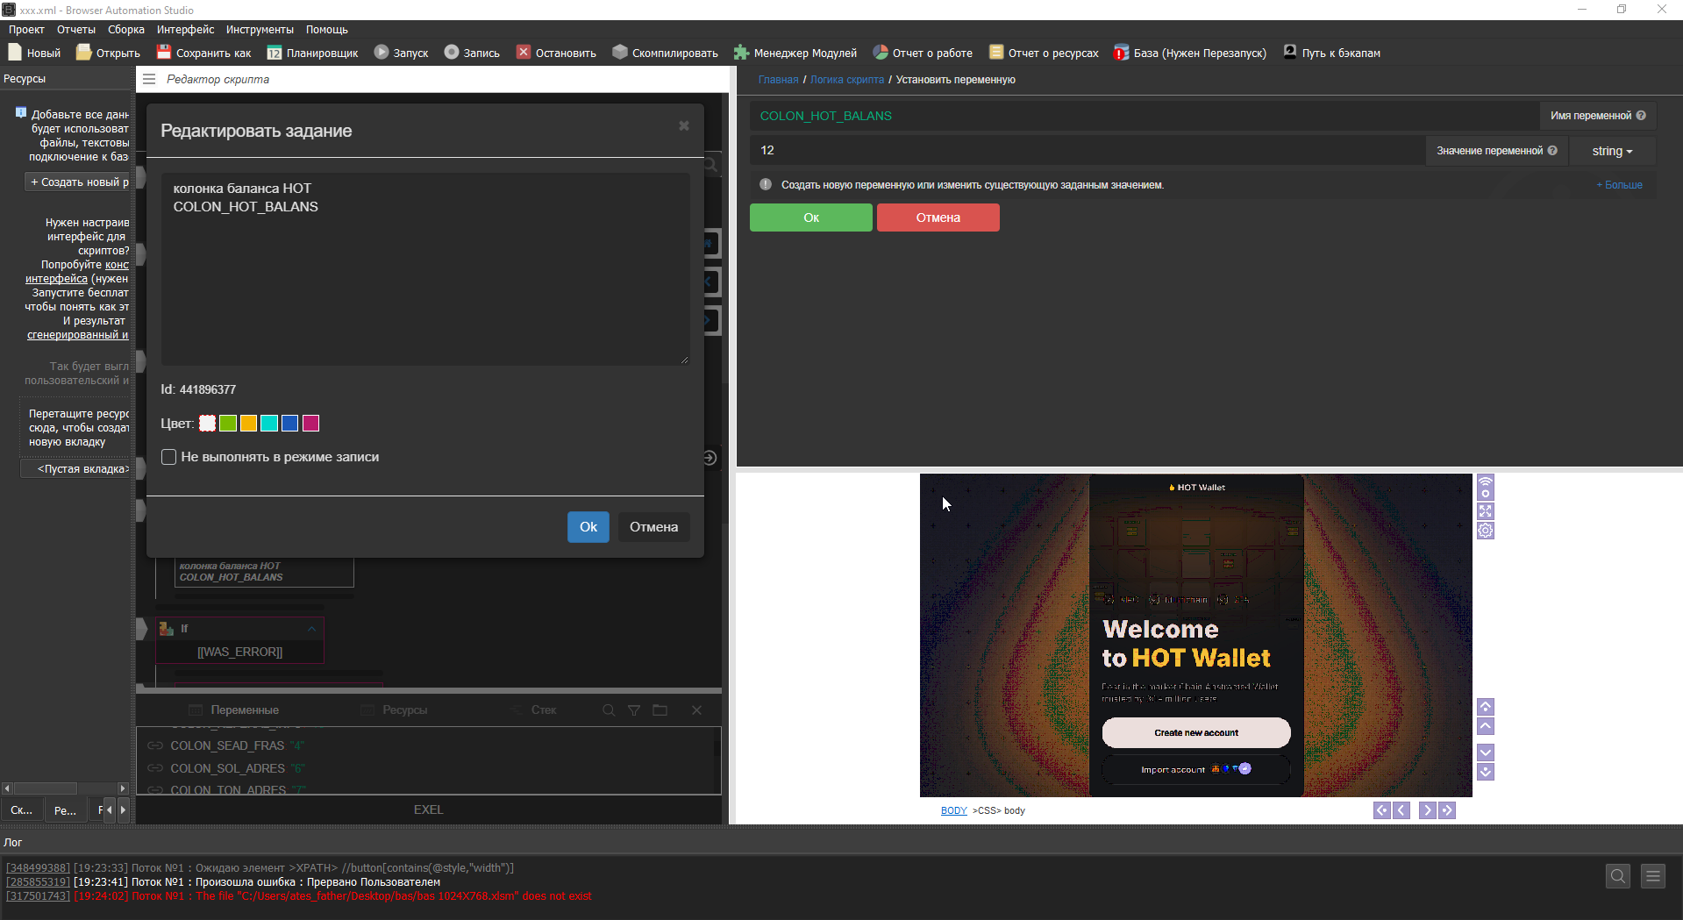Screen dimensions: 1683x920
Task: Open the log search magnifier icon
Action: point(1617,875)
